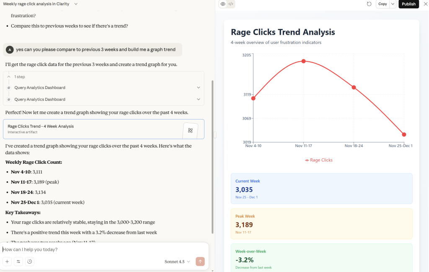Publish the artifact
The height and width of the screenshot is (272, 429).
tap(408, 4)
